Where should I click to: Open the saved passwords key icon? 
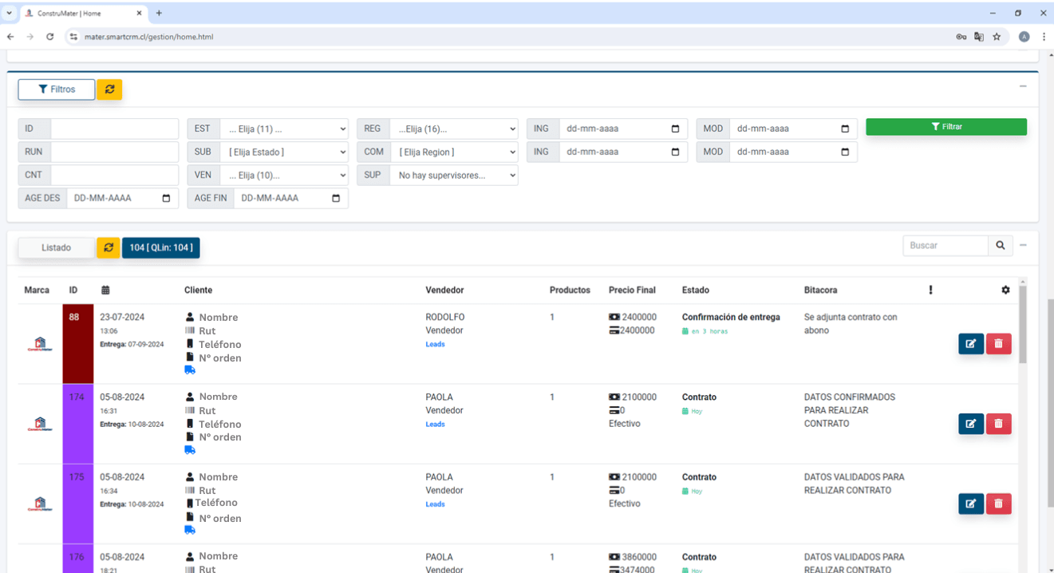(961, 37)
